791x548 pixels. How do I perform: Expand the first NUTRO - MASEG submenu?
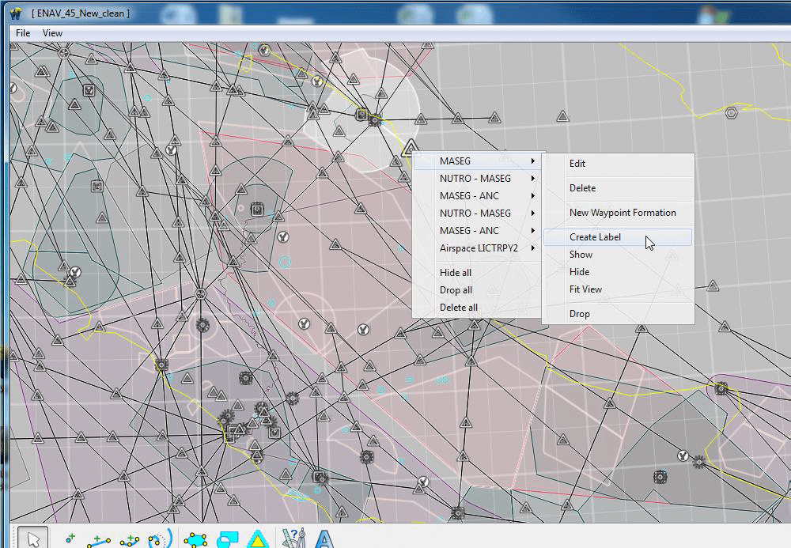click(x=475, y=179)
